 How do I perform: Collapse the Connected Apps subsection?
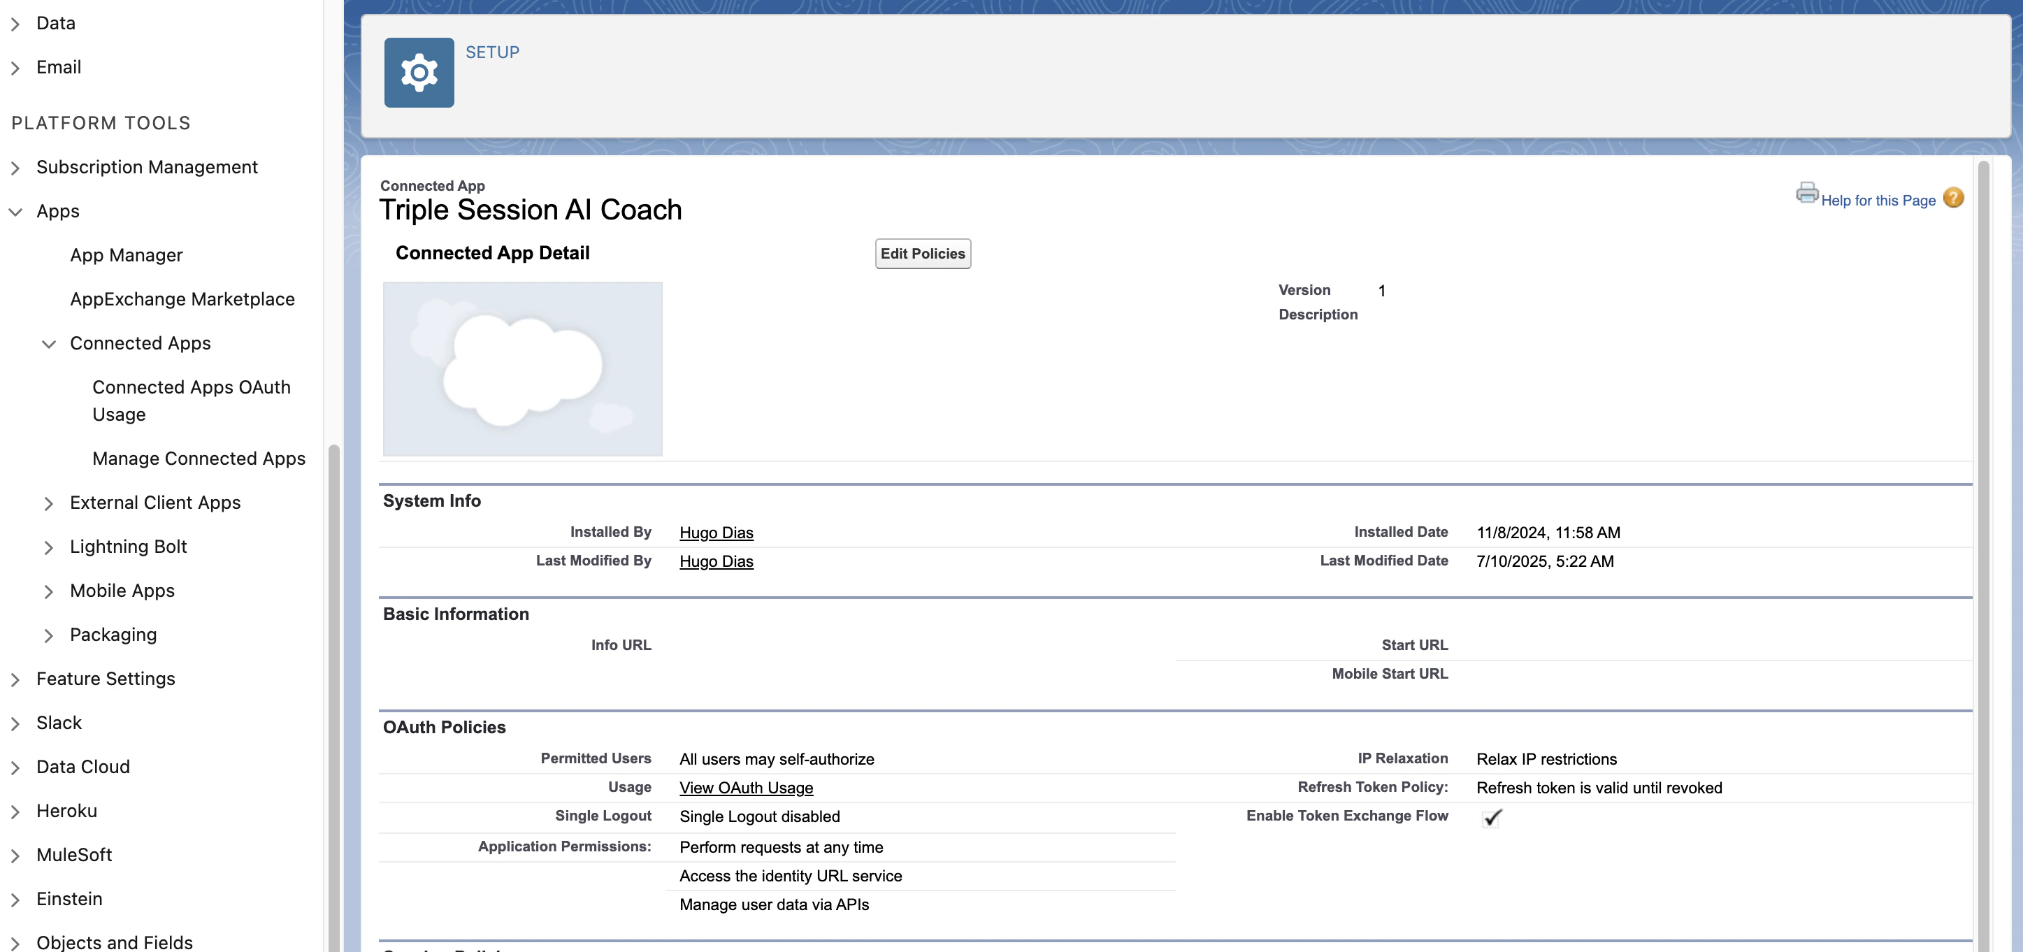point(49,343)
